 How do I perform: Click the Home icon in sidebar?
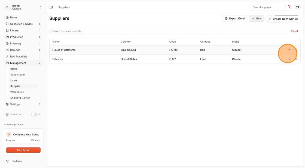(x=7, y=17)
